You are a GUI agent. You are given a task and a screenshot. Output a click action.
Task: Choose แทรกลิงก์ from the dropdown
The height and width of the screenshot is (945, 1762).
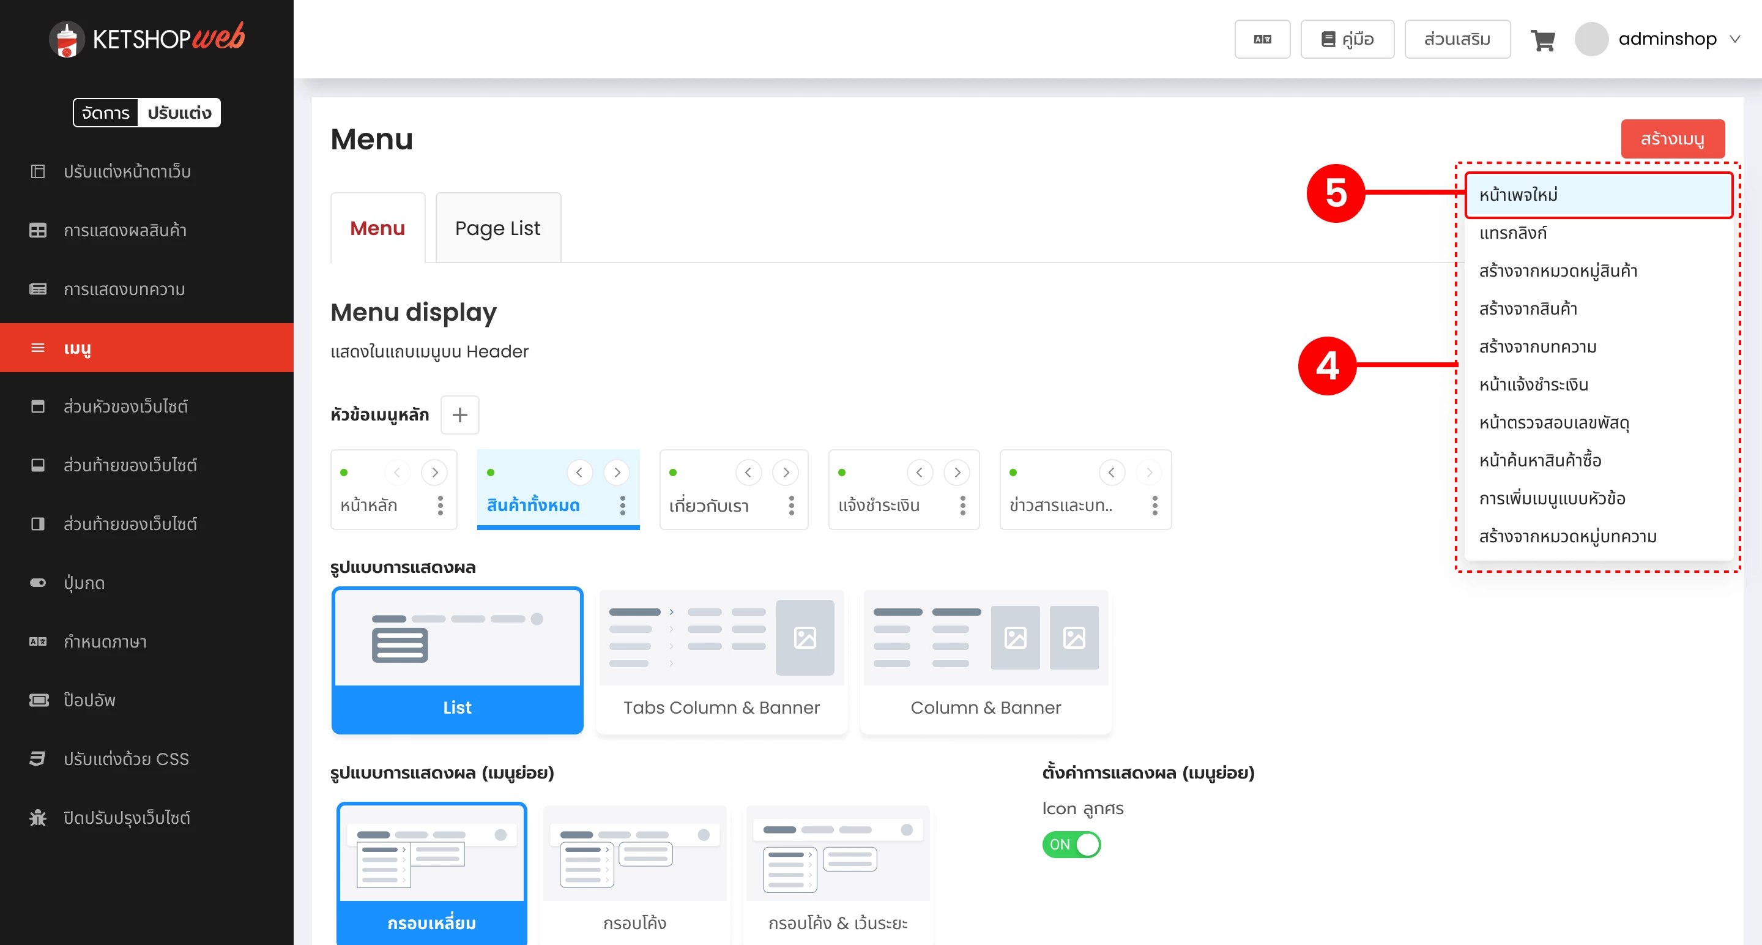(1599, 233)
